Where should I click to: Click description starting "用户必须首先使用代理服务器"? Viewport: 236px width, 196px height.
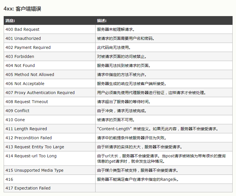151,93
